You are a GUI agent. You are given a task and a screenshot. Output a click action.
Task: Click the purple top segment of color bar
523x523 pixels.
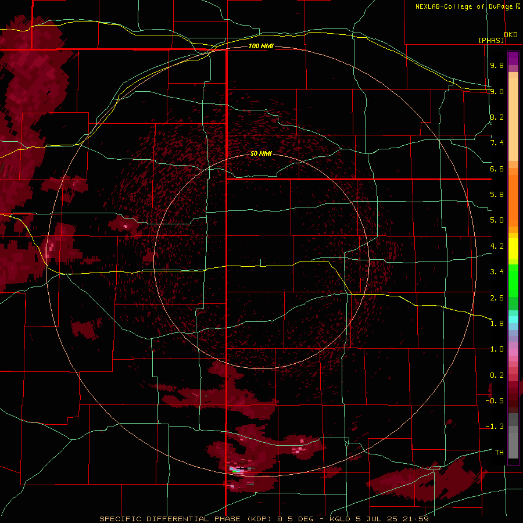coord(513,59)
